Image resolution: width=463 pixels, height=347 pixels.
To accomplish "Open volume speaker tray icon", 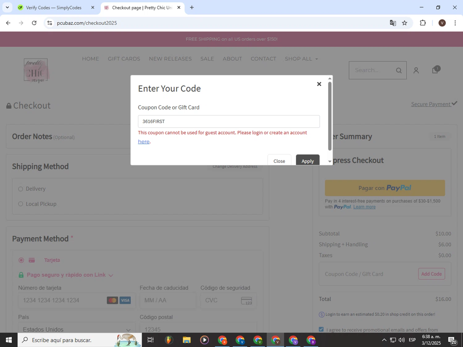I will click(402, 340).
